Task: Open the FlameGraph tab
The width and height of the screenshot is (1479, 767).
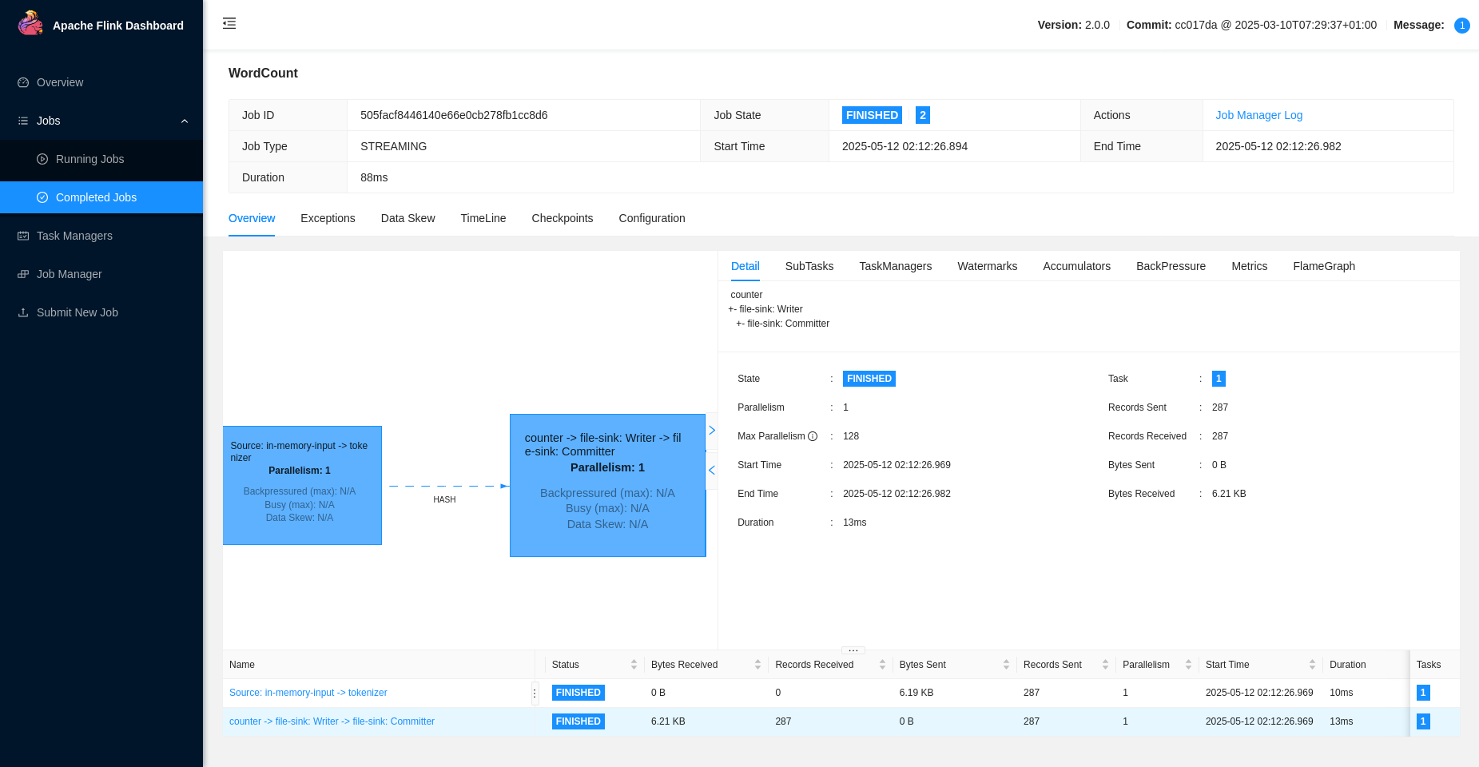Action: (1323, 266)
